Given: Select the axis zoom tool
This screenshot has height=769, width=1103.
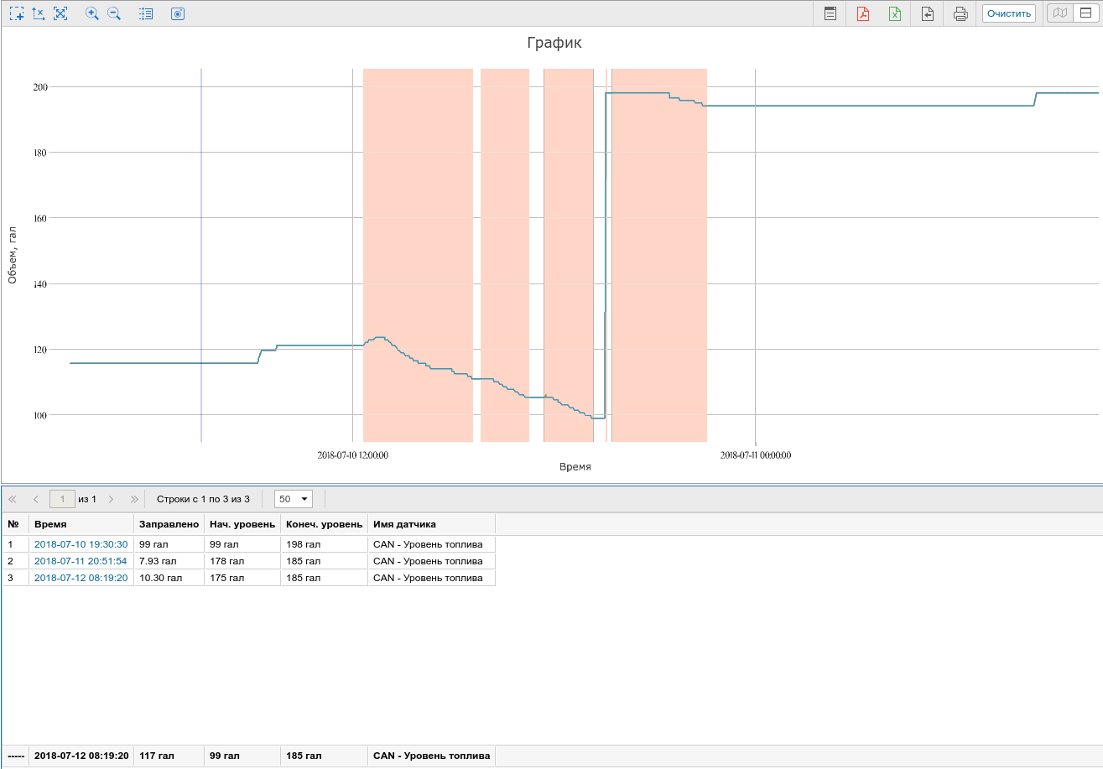Looking at the screenshot, I should tap(39, 13).
